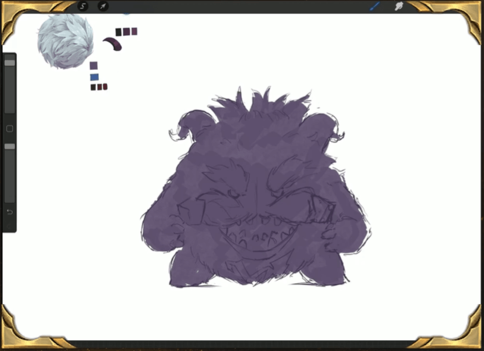484x351 pixels.
Task: Tap the square Modify button in sidebar
Action: (10, 129)
